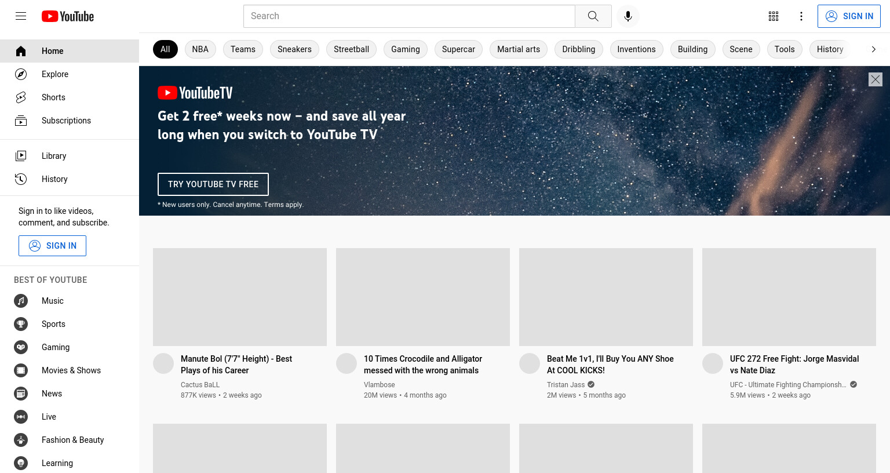This screenshot has height=473, width=890.
Task: Select the Martial arts filter chip
Action: pos(519,49)
